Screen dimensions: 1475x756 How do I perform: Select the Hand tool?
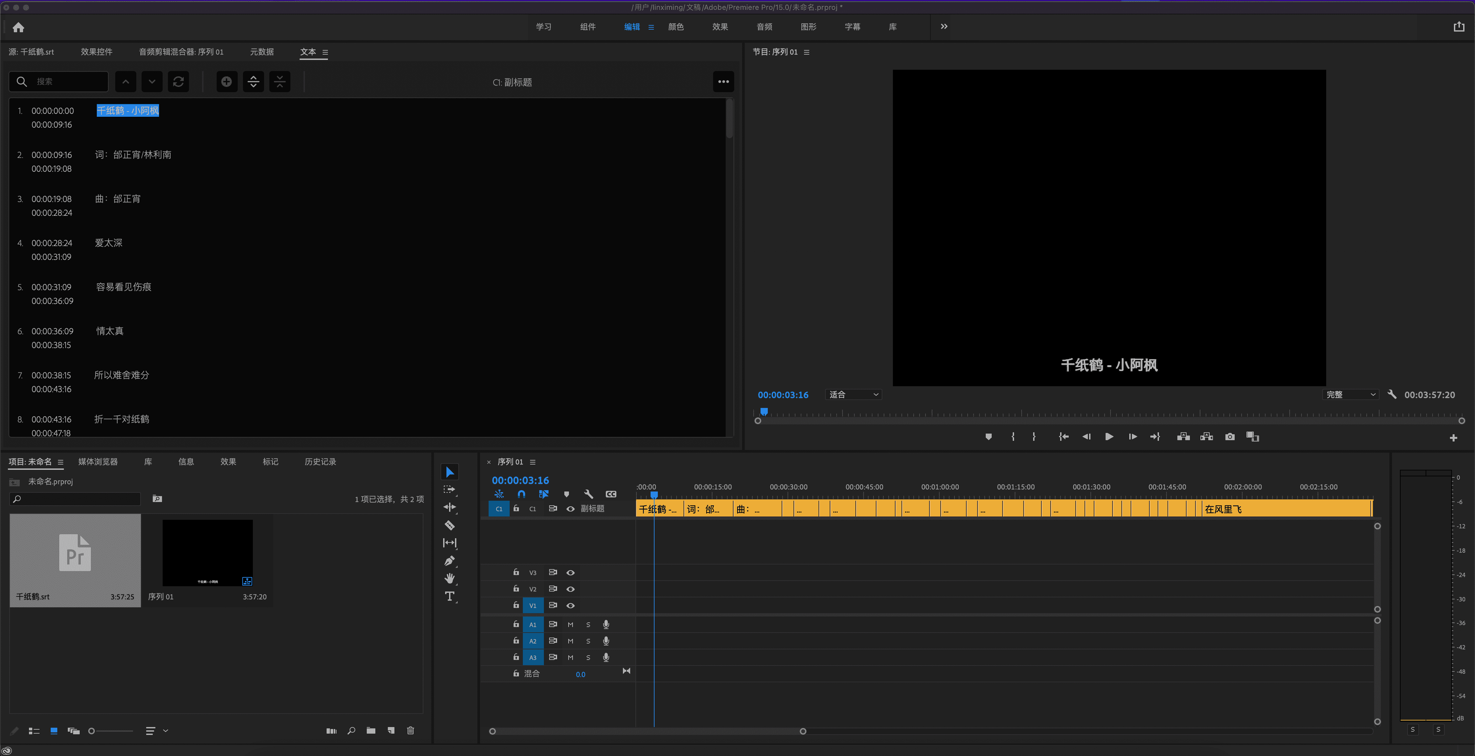coord(449,579)
